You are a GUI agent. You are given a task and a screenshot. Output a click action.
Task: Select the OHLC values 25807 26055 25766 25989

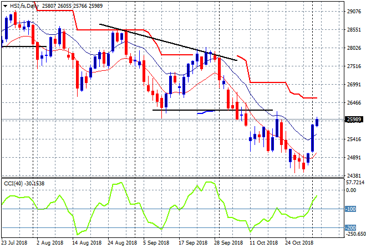click(x=72, y=6)
